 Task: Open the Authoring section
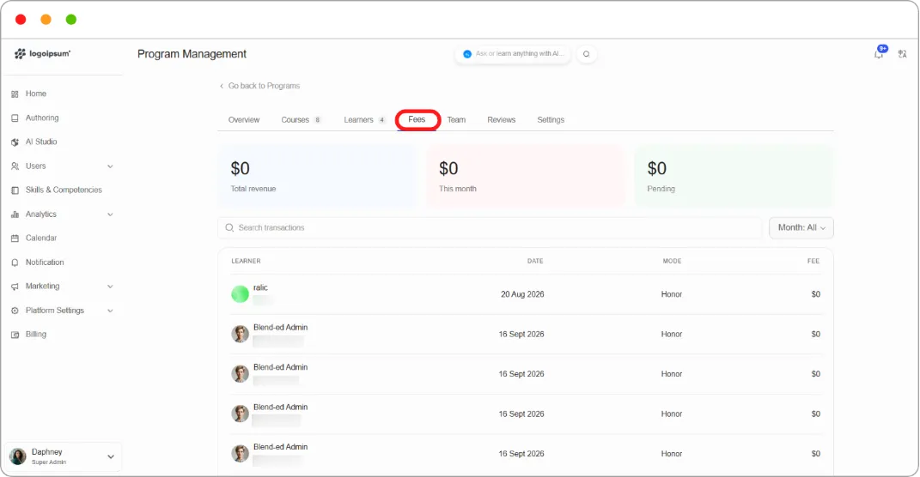(41, 118)
